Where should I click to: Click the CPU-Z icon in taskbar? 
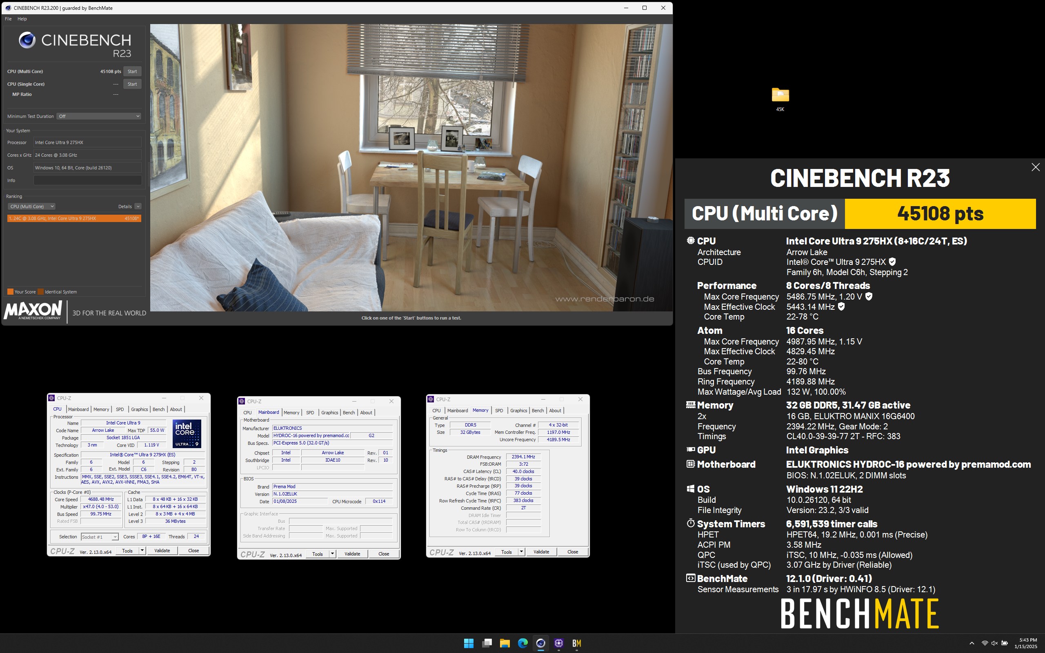pos(559,643)
